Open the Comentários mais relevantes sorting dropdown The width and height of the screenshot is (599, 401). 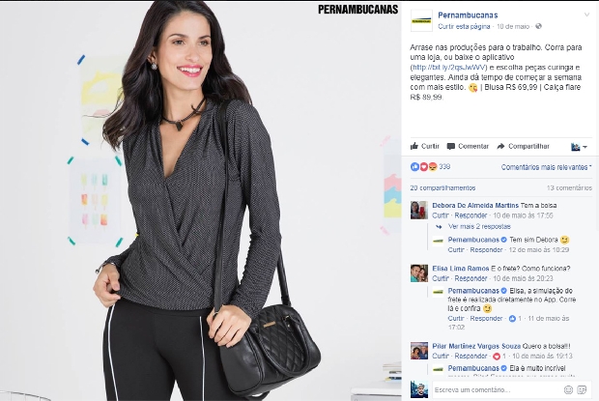tap(546, 167)
